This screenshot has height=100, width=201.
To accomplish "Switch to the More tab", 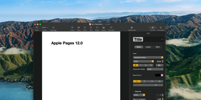I will (158, 47).
